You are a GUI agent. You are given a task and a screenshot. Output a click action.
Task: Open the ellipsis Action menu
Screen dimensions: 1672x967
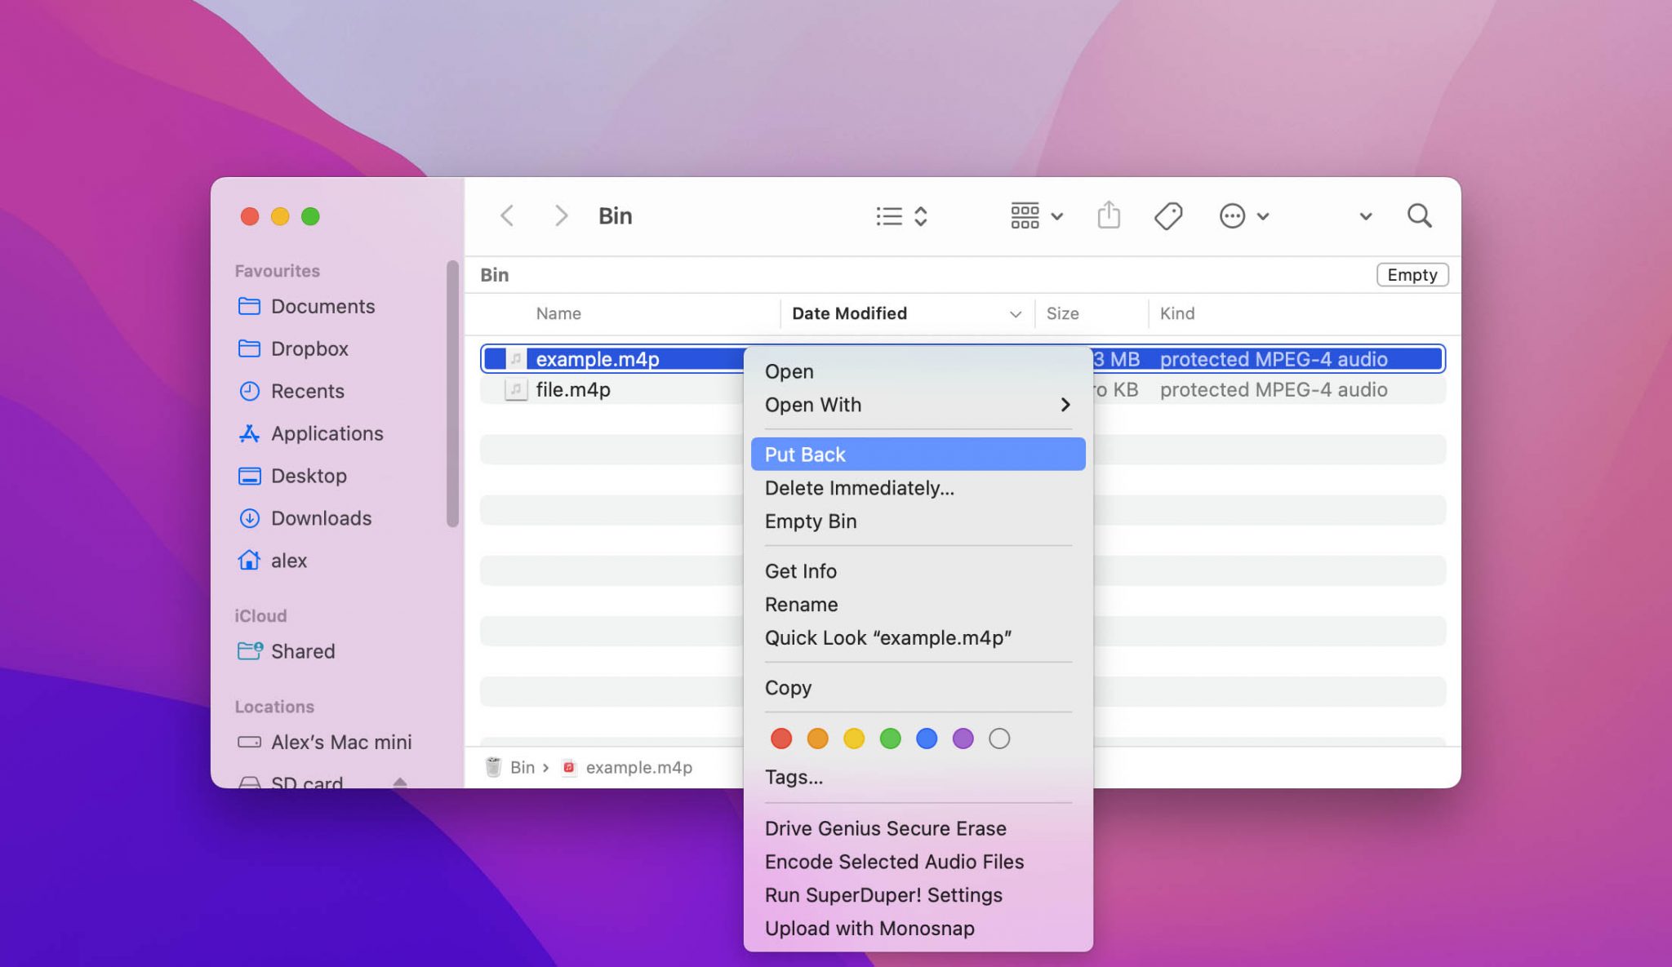(1243, 216)
